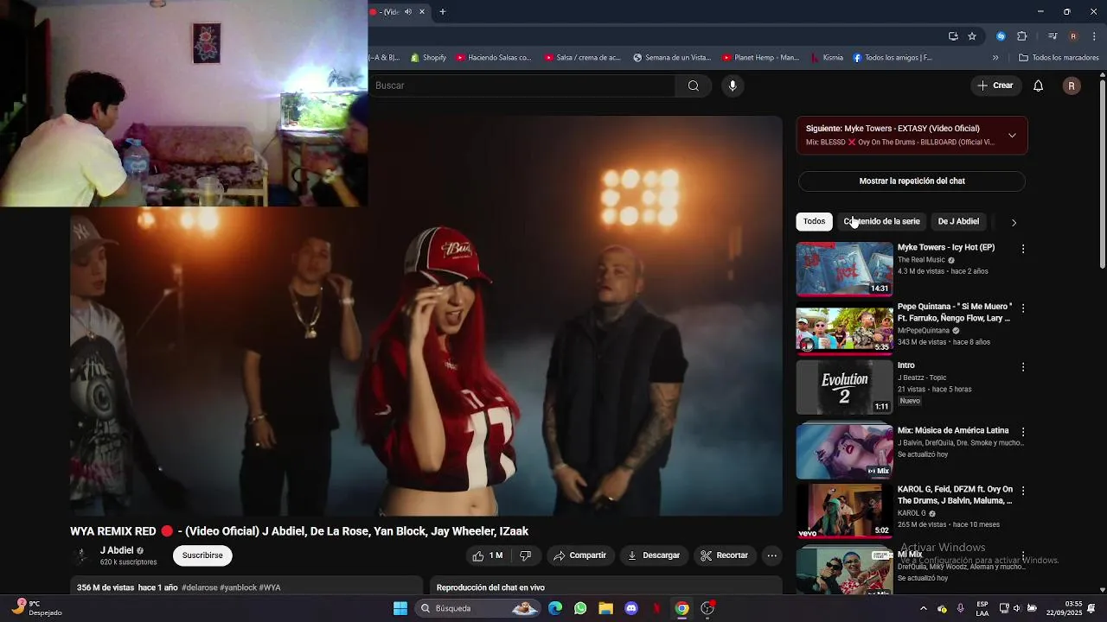Open Chrome media control icon
1107x622 pixels.
(1053, 36)
